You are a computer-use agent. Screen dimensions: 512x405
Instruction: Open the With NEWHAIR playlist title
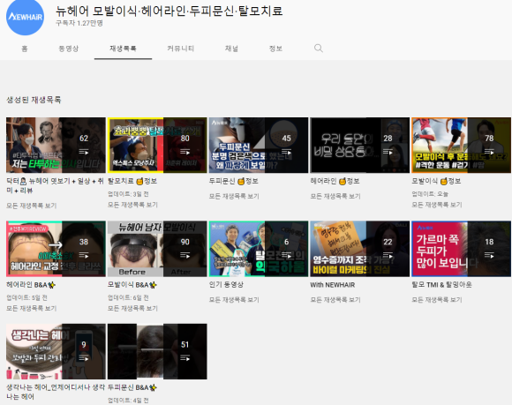tap(333, 285)
